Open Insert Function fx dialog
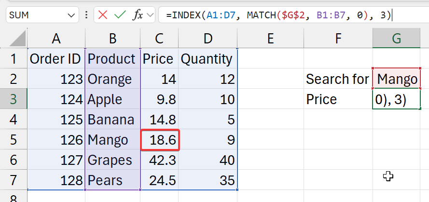The image size is (429, 202). pos(138,15)
